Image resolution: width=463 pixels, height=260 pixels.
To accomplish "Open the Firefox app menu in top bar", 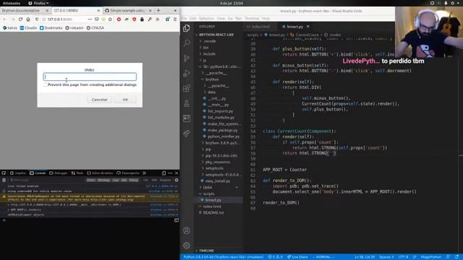I will (38, 3).
